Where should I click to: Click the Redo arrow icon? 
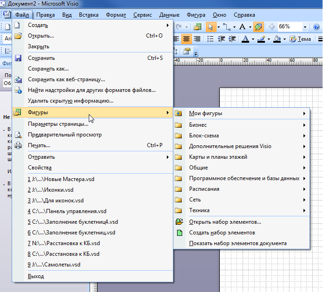178,27
